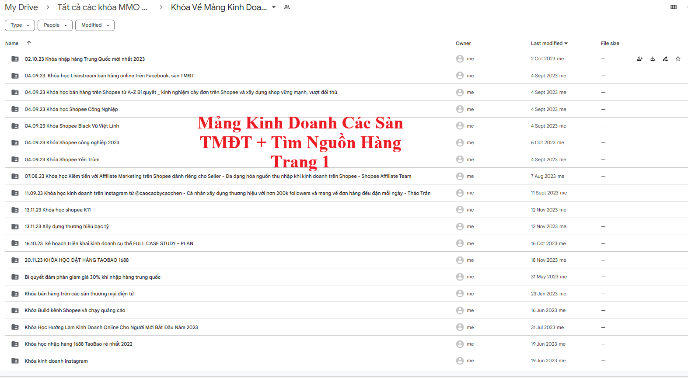Click the owner avatar on the Khóa học nhập hàng 1688 row
Image resolution: width=688 pixels, height=378 pixels.
click(460, 344)
